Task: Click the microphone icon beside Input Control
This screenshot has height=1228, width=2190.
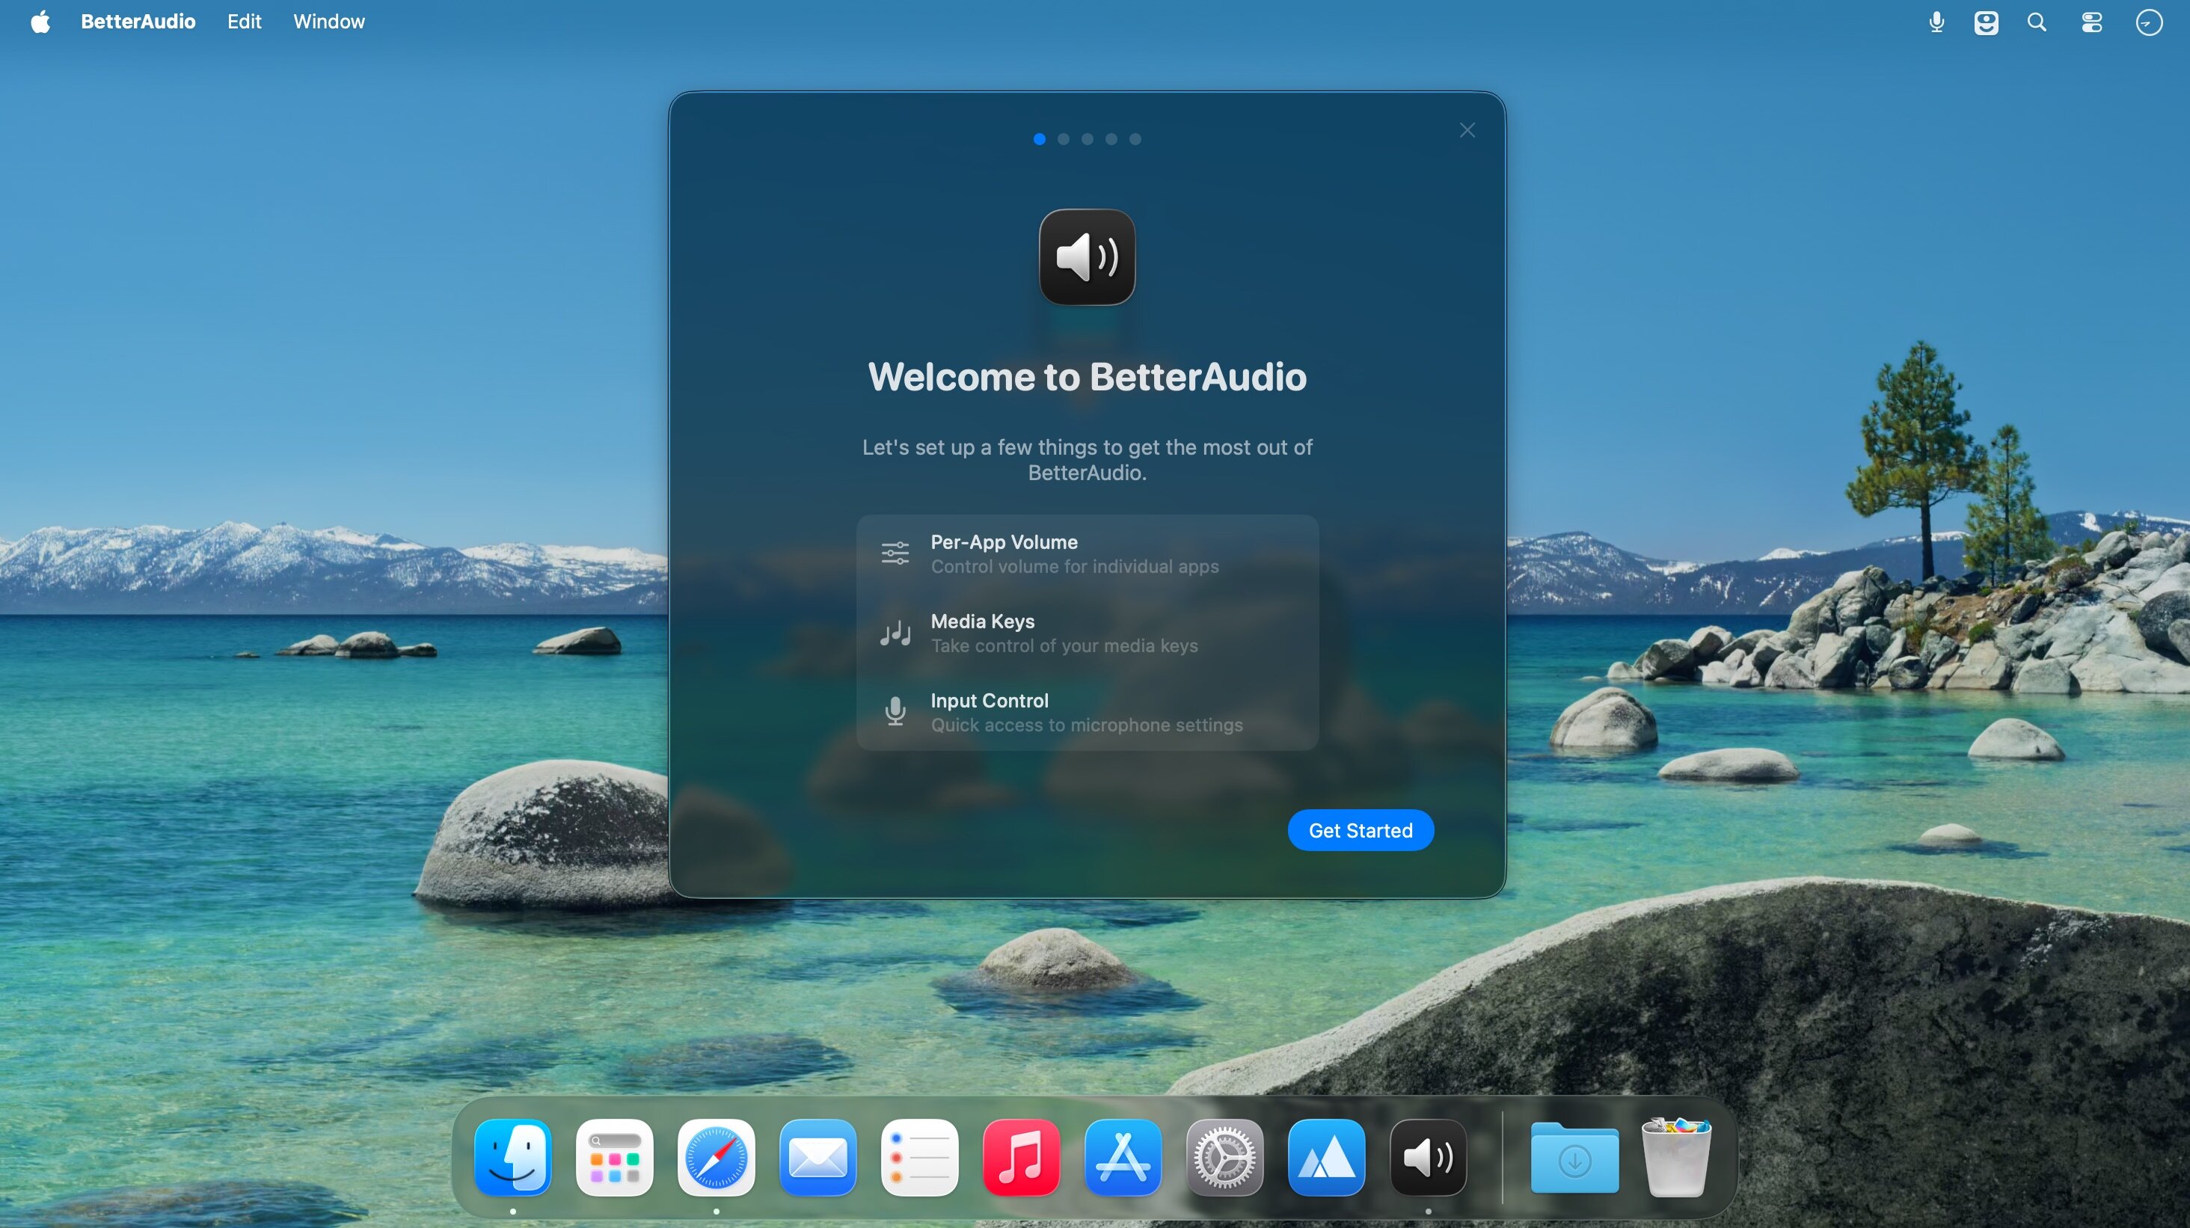Action: click(895, 711)
